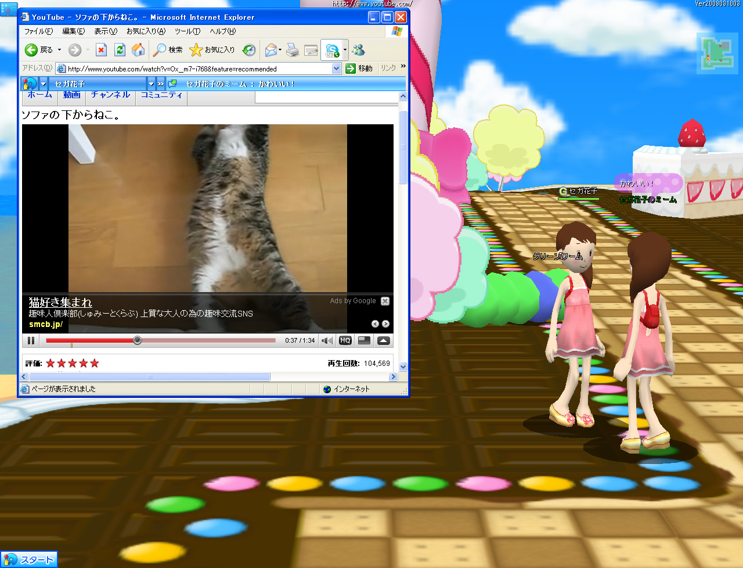743x568 pixels.
Task: Open the History clock icon
Action: (249, 50)
